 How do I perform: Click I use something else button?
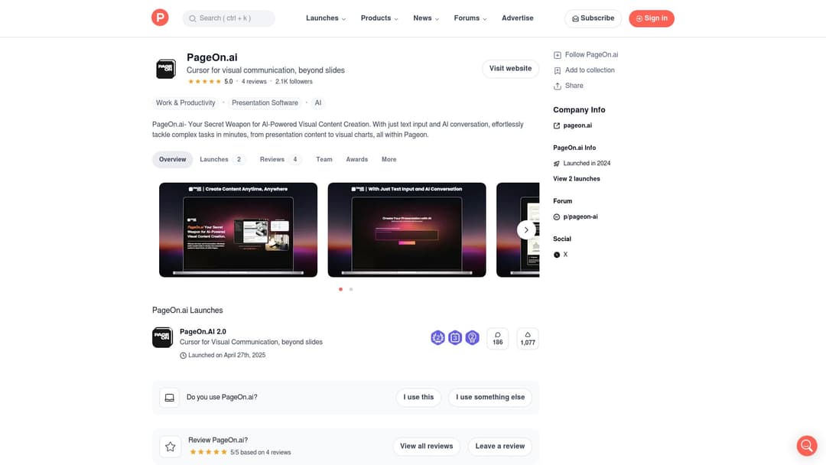coord(490,398)
